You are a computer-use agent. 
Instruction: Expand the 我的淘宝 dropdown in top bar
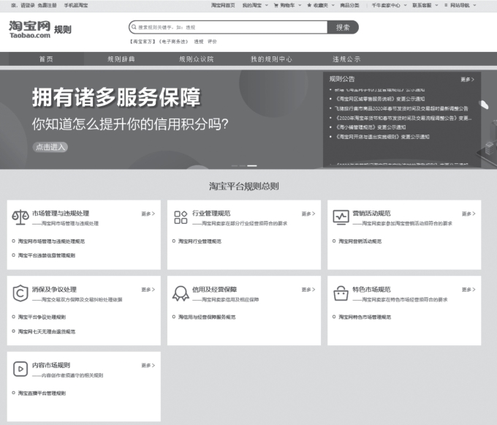coord(253,4)
